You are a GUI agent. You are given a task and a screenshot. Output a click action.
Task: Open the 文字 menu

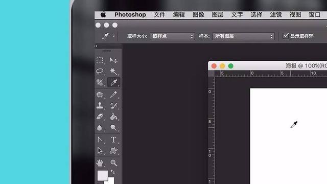coord(237,15)
